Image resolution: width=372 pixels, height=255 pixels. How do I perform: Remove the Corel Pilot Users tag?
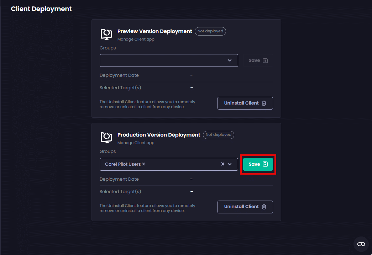[x=143, y=164]
